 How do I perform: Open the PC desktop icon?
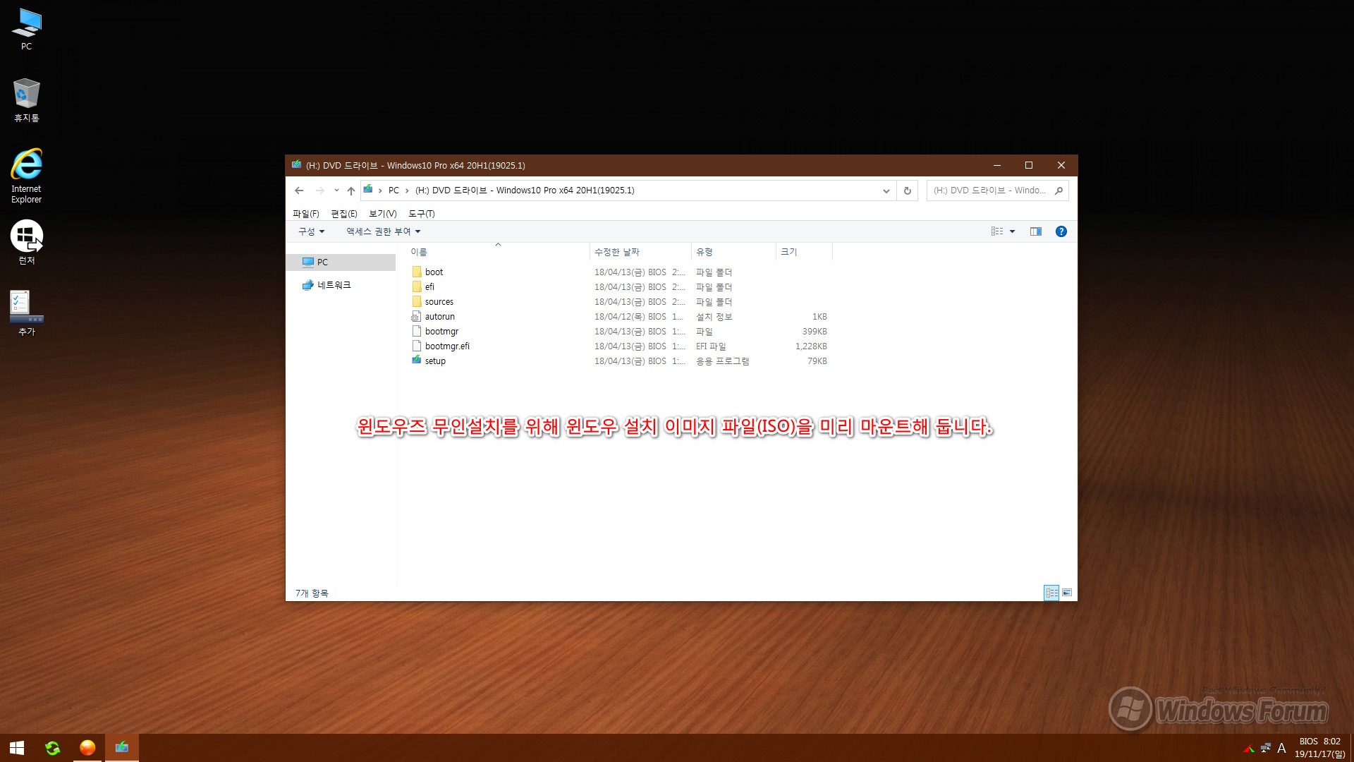26,30
